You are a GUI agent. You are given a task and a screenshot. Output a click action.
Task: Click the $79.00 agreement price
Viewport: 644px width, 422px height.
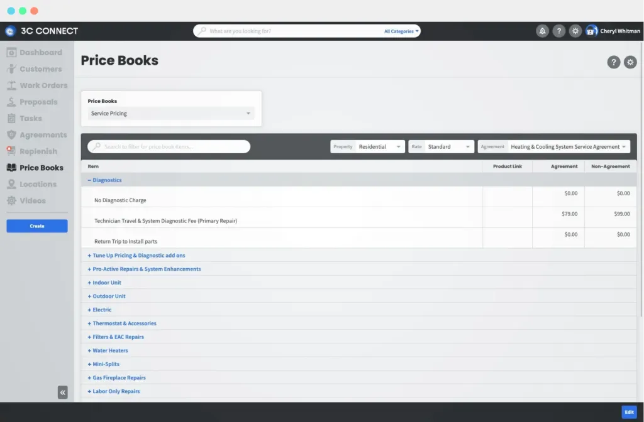point(569,214)
